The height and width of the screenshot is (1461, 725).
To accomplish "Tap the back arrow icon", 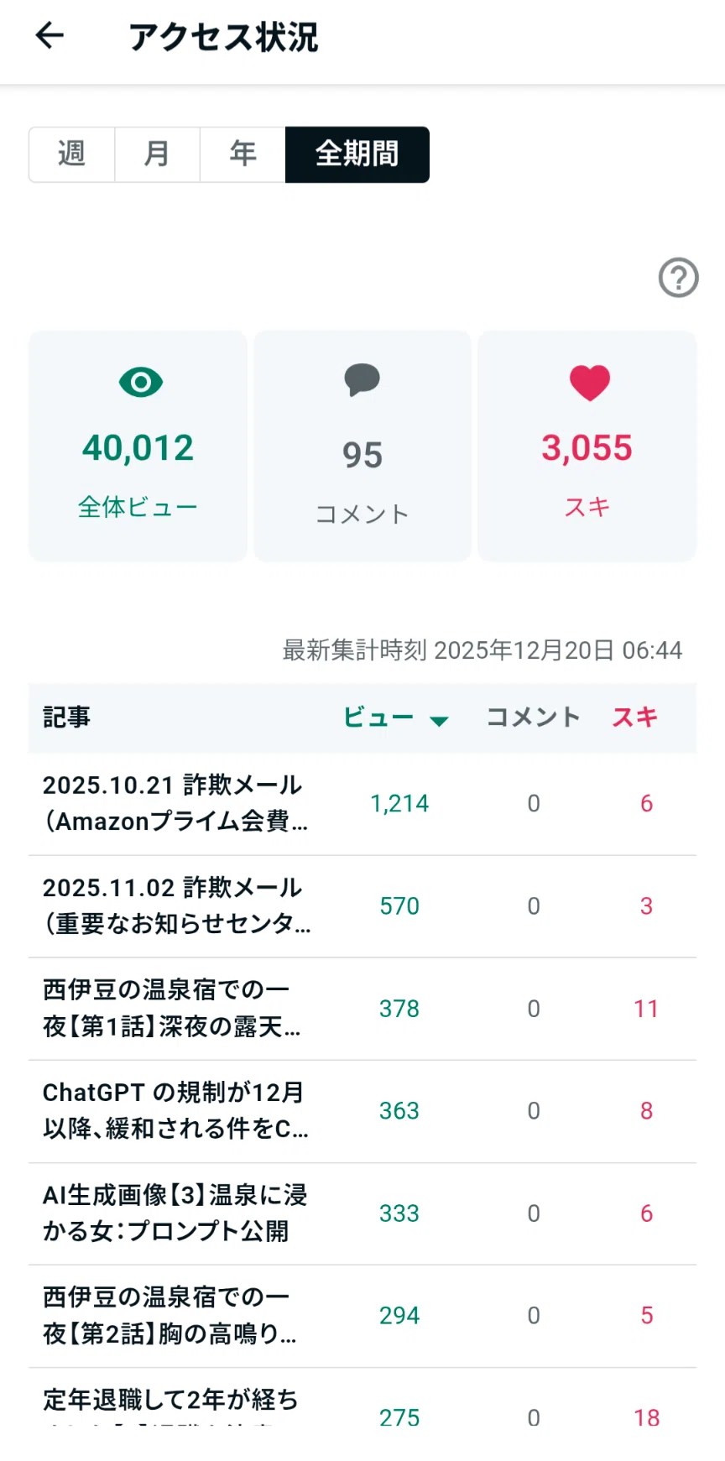I will tap(50, 35).
